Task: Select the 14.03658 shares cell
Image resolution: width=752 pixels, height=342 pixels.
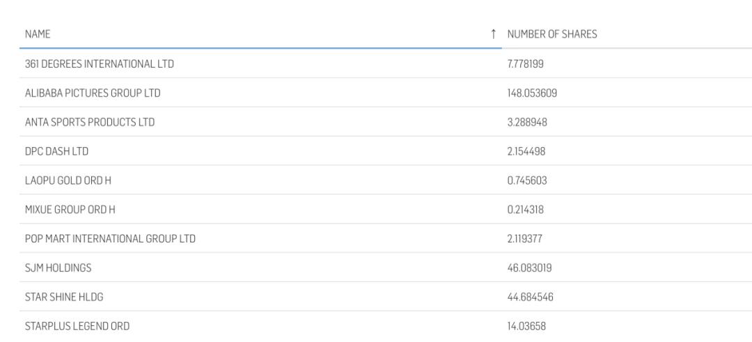Action: [526, 326]
